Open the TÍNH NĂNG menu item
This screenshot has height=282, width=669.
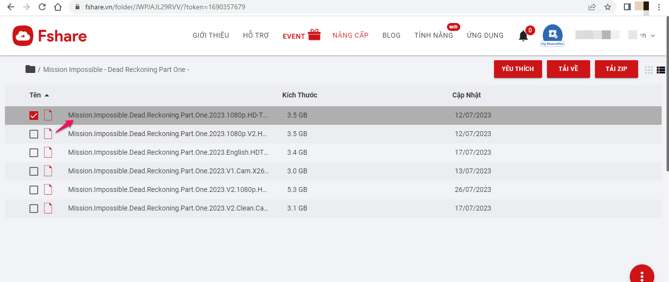(434, 35)
